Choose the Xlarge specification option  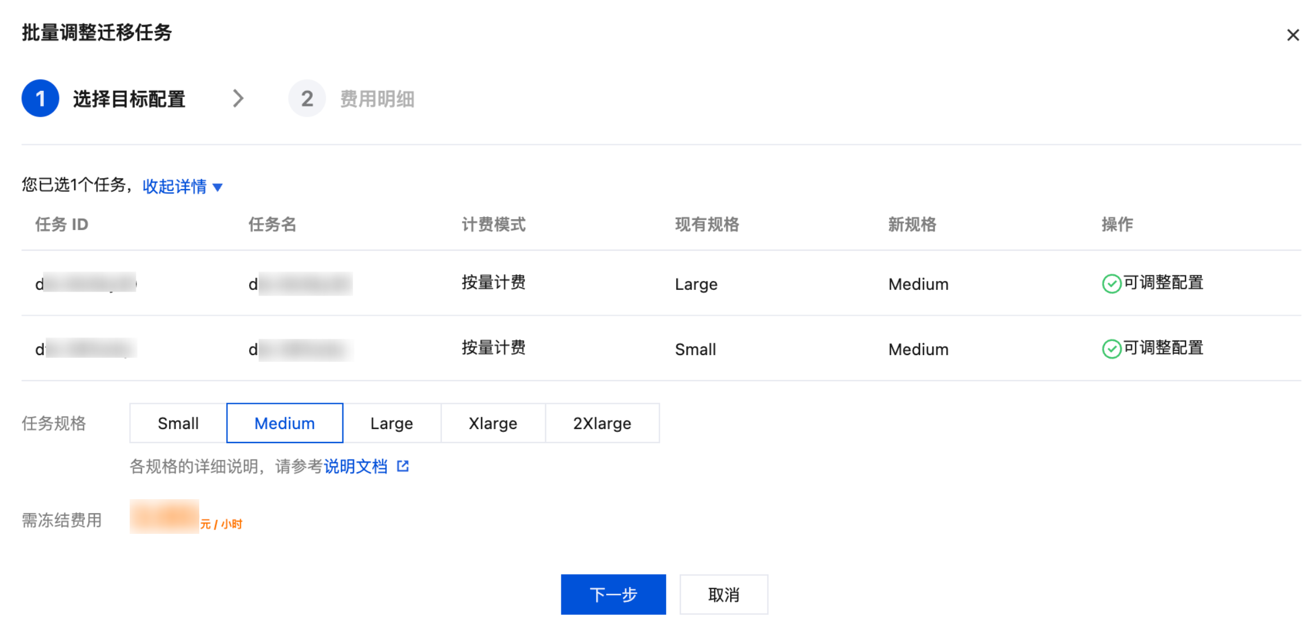click(493, 423)
